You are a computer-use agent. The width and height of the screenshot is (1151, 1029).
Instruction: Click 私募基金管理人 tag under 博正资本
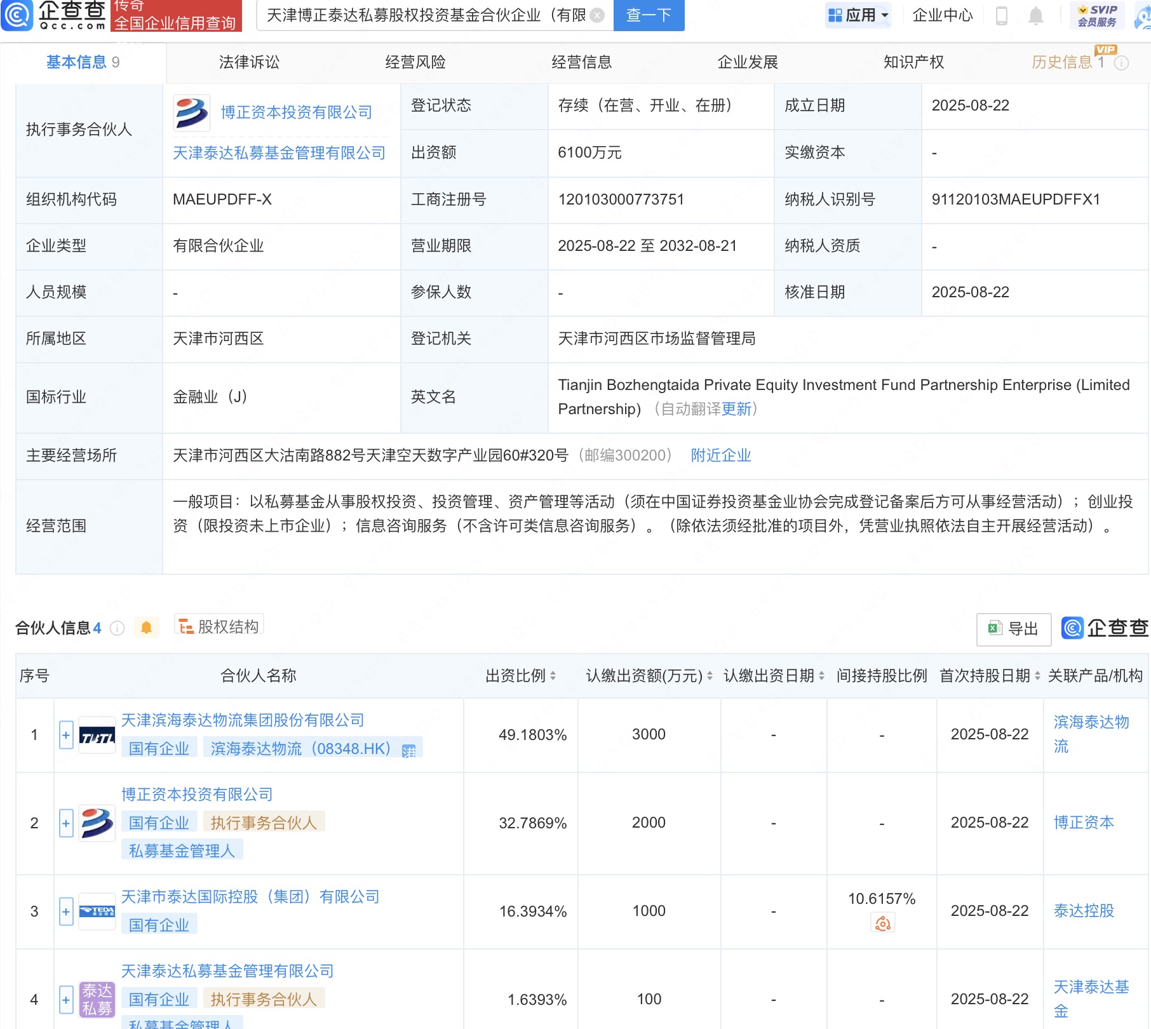(182, 851)
